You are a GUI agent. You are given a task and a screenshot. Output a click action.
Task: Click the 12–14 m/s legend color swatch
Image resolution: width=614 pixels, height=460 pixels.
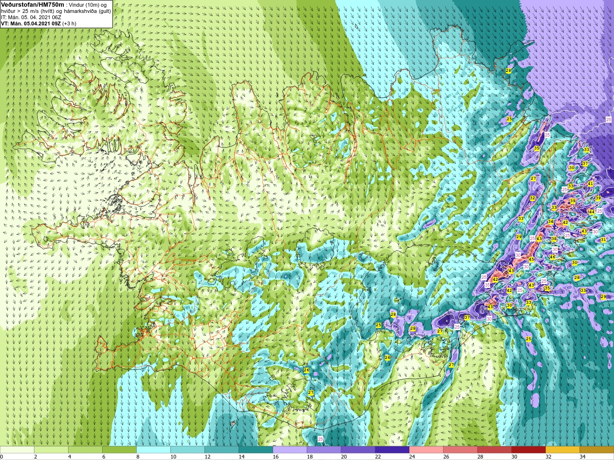tap(222, 450)
